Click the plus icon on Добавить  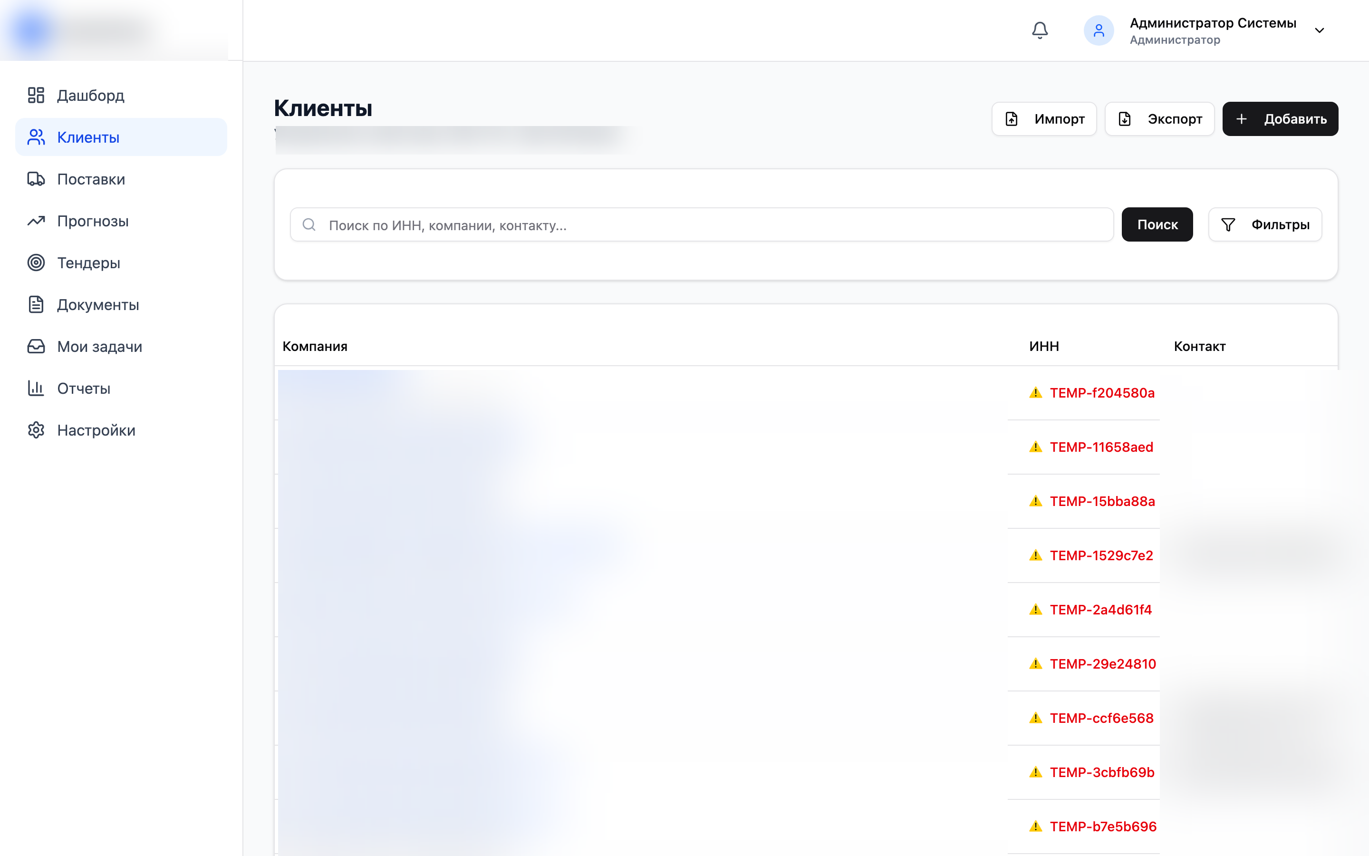[1241, 119]
